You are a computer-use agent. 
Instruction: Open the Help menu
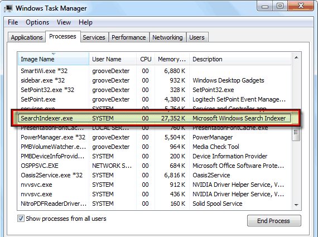click(85, 22)
